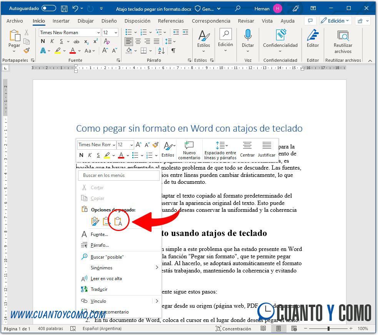Click the 'Buscar en los menús' search field
378x335 pixels.
(118, 175)
